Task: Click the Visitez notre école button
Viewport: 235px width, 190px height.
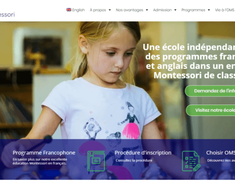Action: (210, 110)
